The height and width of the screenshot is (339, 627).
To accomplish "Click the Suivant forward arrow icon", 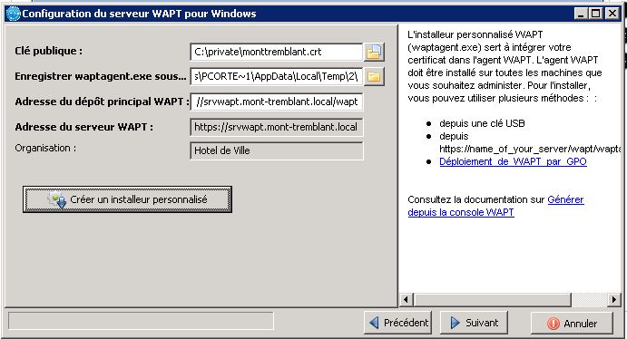I will [456, 322].
